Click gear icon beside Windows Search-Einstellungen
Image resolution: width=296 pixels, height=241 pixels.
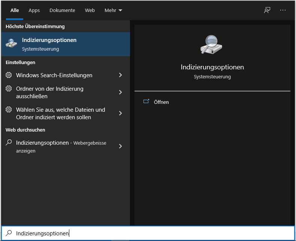click(9, 75)
